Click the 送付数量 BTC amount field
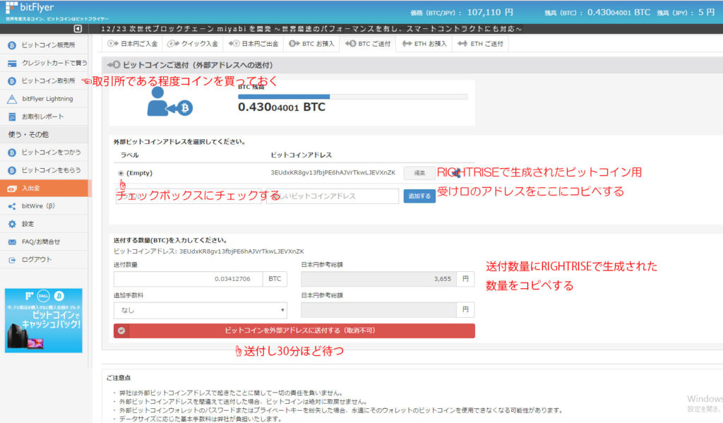Screen dimensions: 723x423 point(189,279)
